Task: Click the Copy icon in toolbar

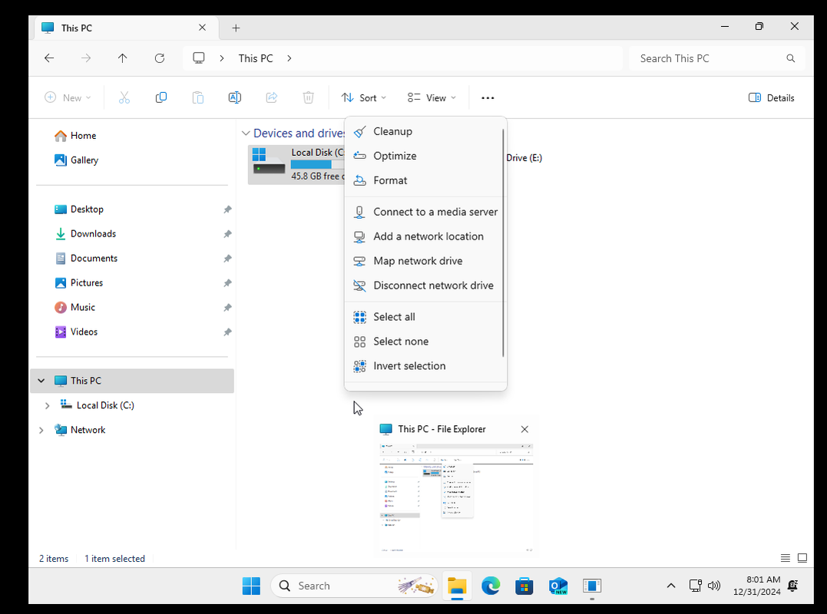Action: point(160,97)
